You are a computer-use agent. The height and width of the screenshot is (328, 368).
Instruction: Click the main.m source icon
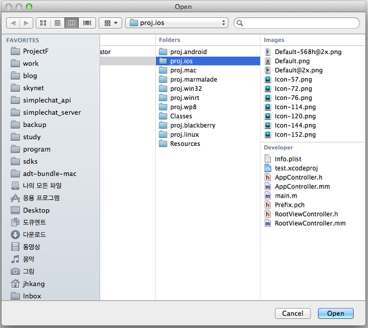(267, 195)
